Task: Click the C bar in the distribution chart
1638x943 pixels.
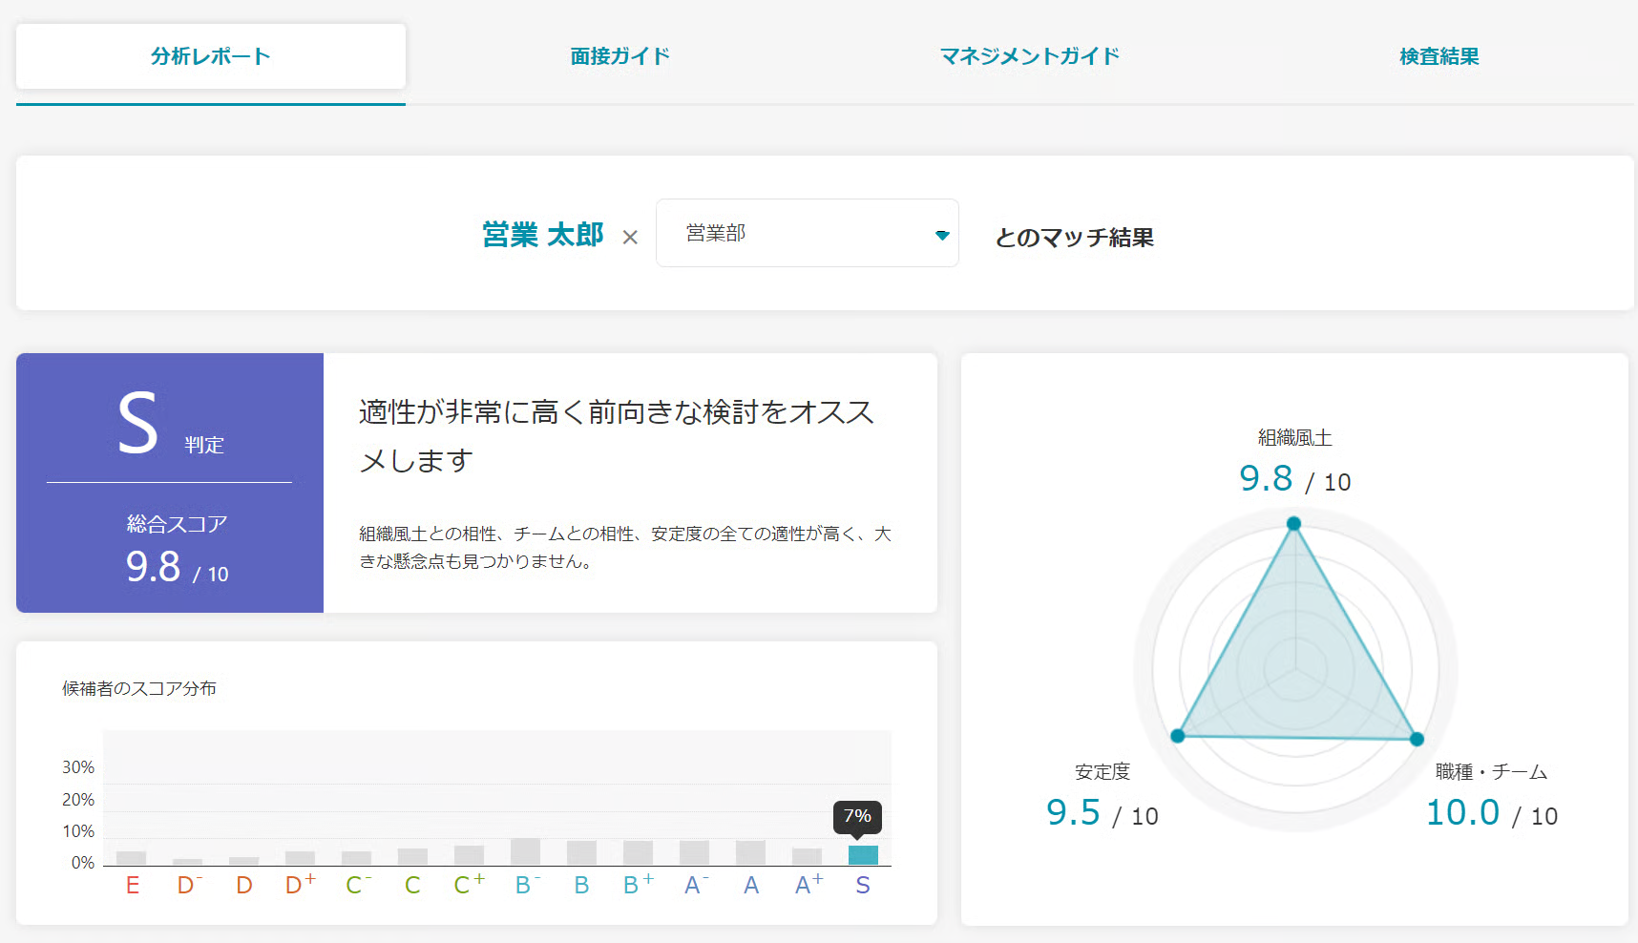Action: tap(412, 856)
